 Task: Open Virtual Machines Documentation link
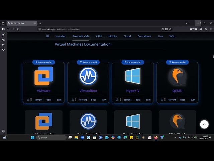84,44
